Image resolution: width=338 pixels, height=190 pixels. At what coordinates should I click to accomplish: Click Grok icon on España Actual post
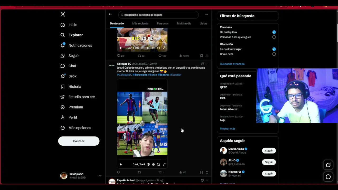[202, 180]
